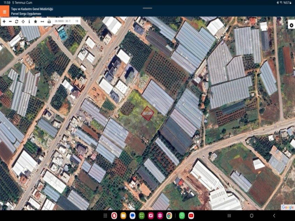Click the coordinates field showing 36.9800
The image size is (295, 221).
pos(62,21)
